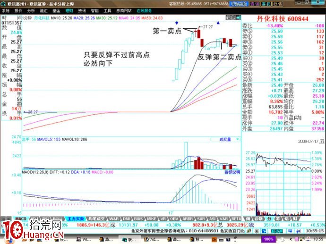This screenshot has height=244, width=326.
Task: Select the W&R indicator tab
Action: [114, 219]
